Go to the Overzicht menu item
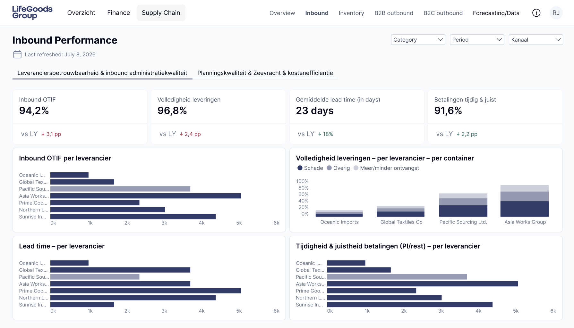This screenshot has width=574, height=328. (81, 13)
